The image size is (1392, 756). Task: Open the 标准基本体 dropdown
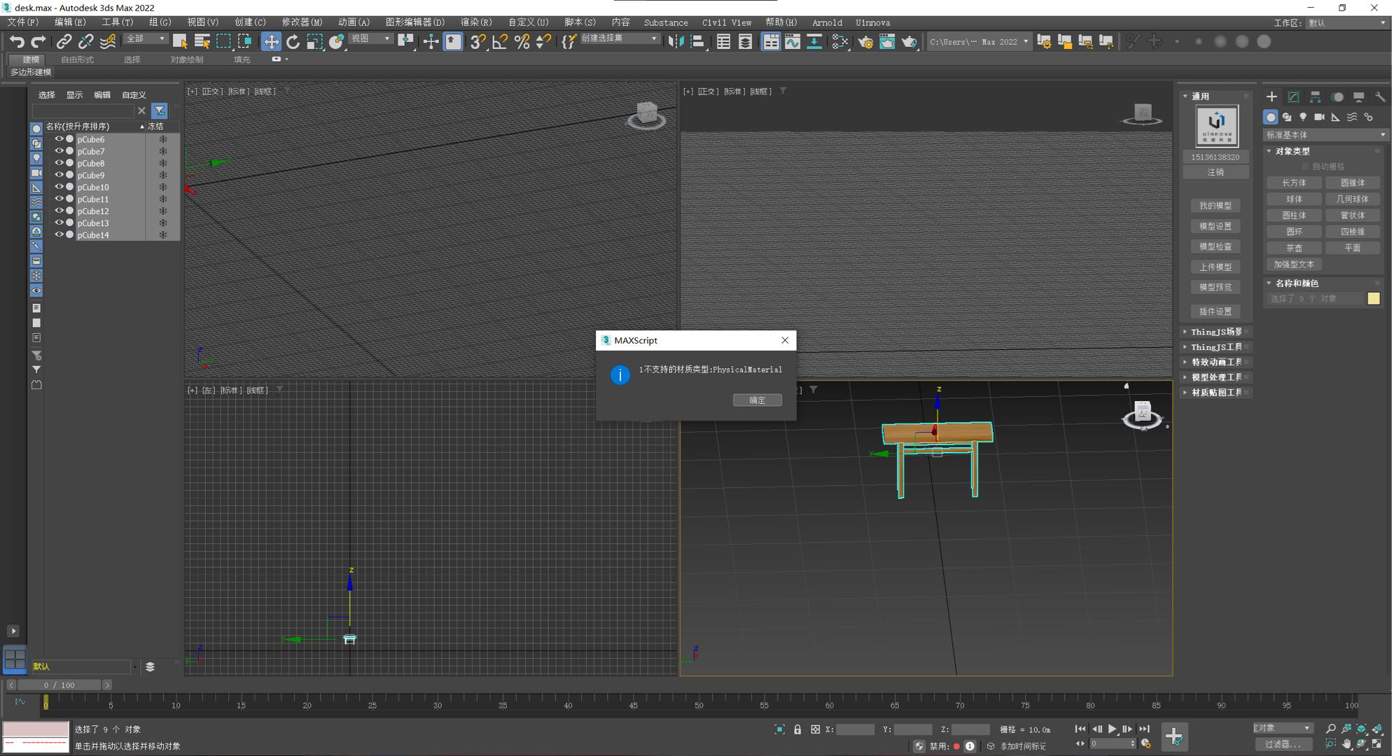pos(1325,134)
